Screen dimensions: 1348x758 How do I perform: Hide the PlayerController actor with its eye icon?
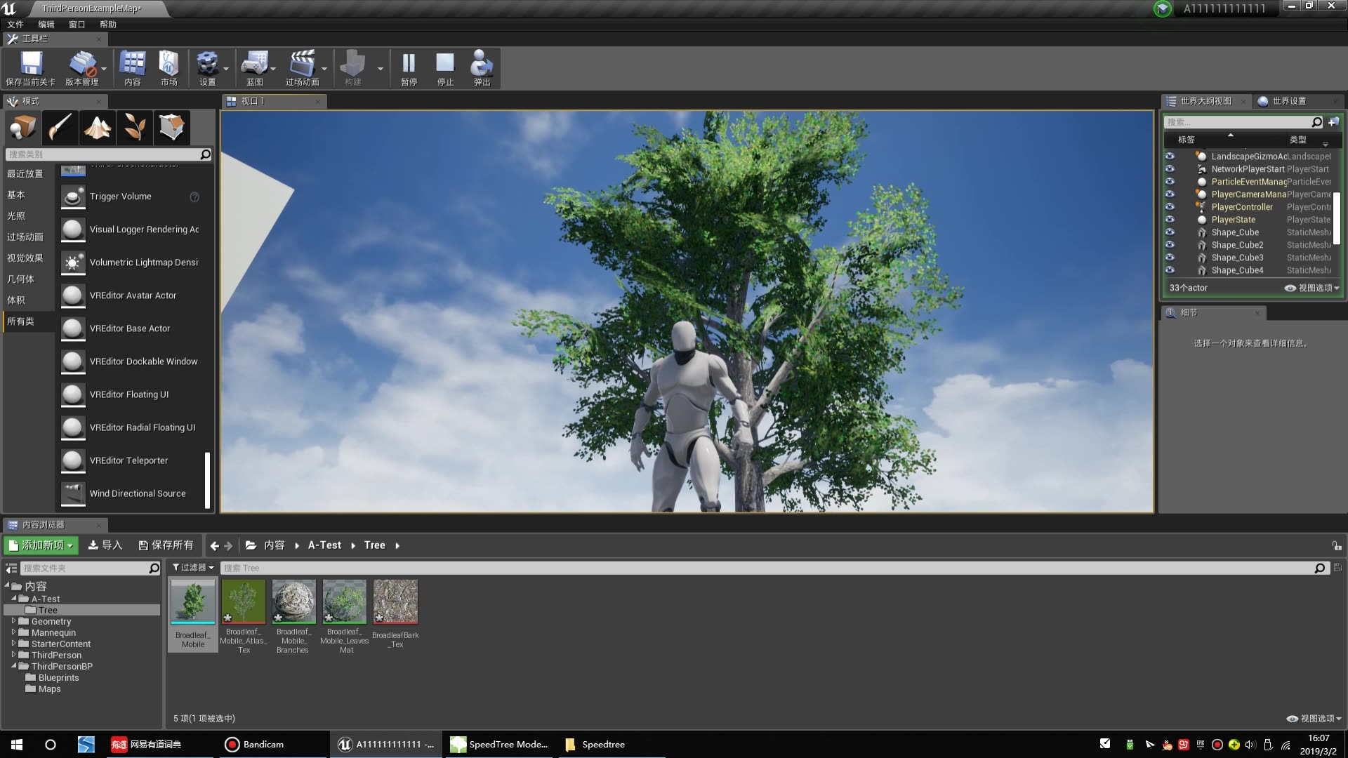pyautogui.click(x=1170, y=207)
